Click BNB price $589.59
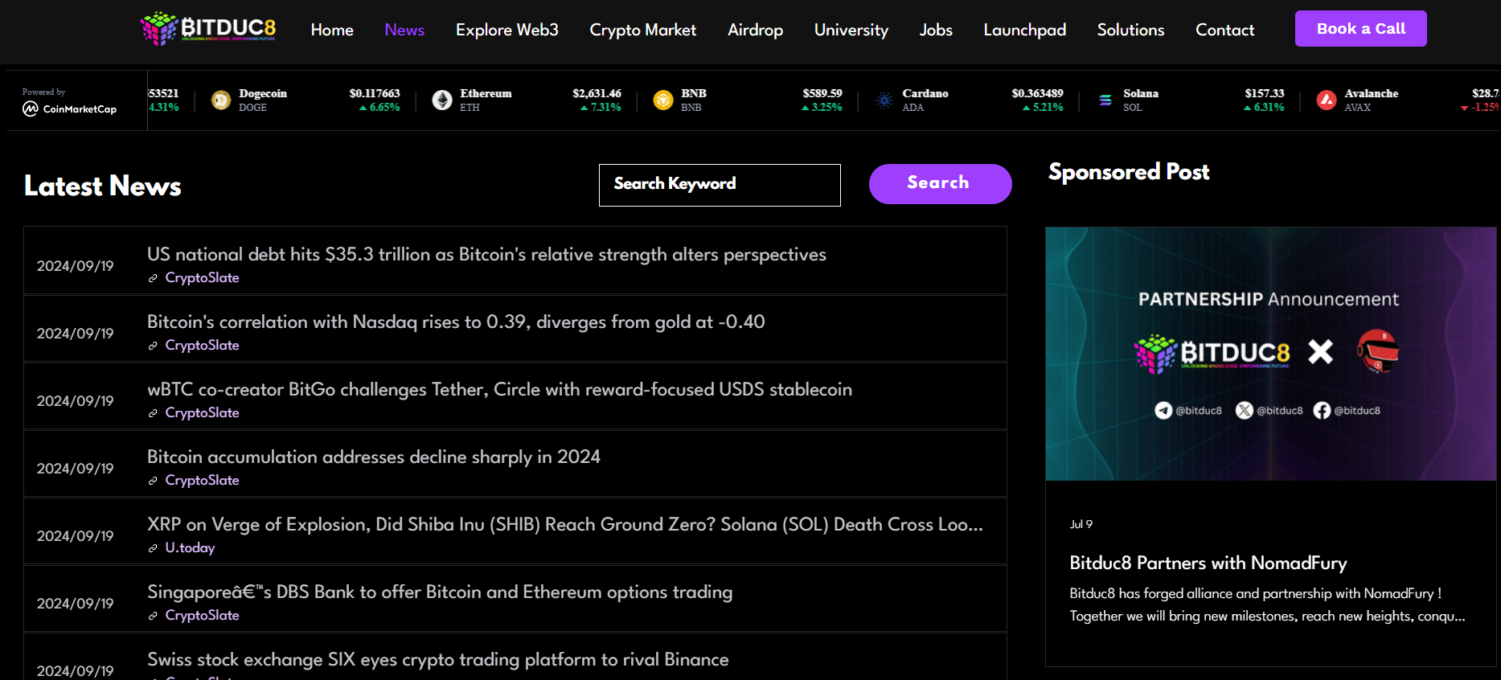Screen dimensions: 1501x680 tap(822, 94)
